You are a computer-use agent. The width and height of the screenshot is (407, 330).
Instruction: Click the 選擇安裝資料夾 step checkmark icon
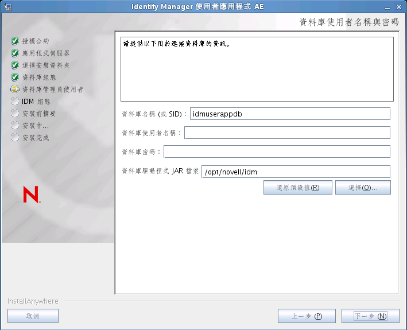tap(15, 65)
